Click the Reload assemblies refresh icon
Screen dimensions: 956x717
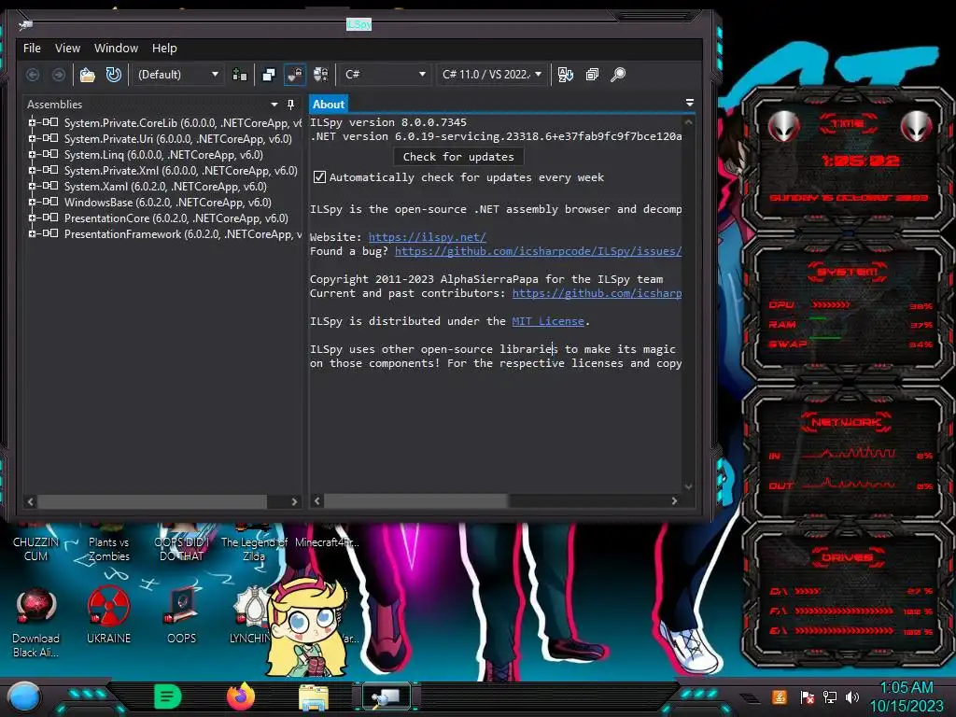(x=113, y=75)
